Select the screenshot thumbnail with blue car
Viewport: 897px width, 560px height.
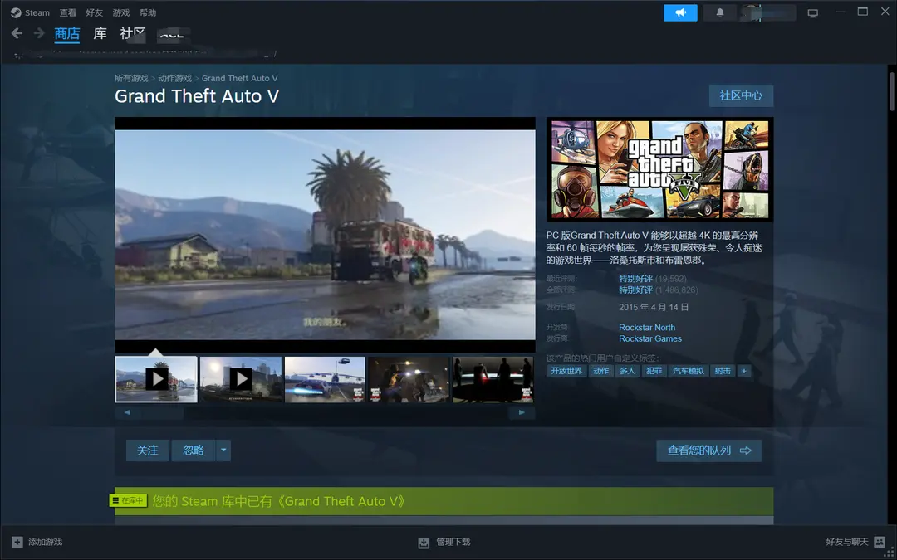[325, 379]
